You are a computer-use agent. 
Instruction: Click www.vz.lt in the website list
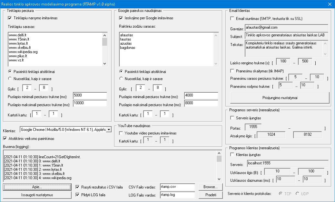[16, 60]
